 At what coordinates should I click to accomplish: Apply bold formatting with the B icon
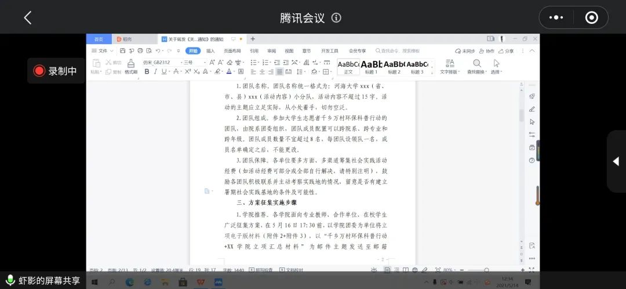click(147, 72)
